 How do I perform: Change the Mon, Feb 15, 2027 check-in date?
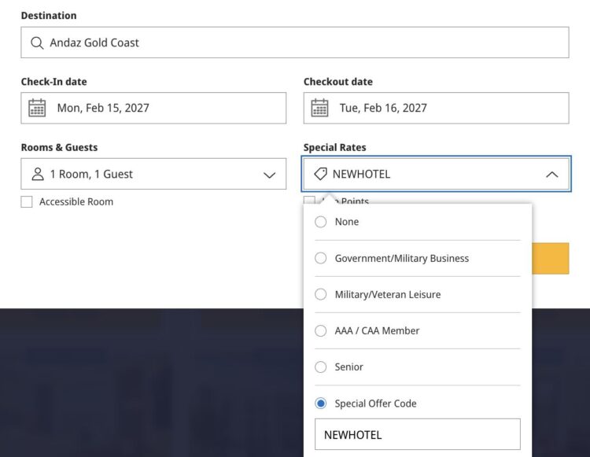(153, 108)
